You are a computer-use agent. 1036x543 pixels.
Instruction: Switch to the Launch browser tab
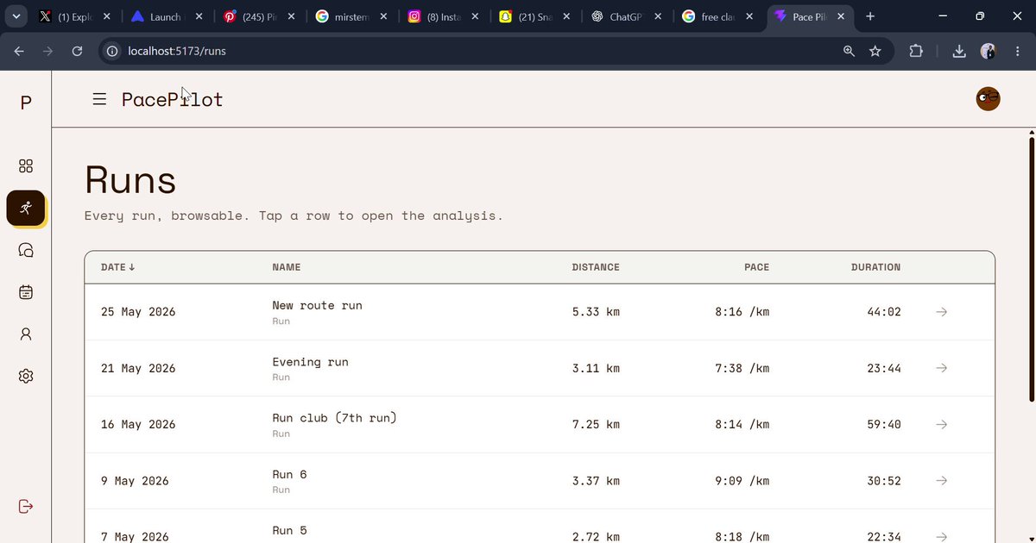tap(167, 16)
